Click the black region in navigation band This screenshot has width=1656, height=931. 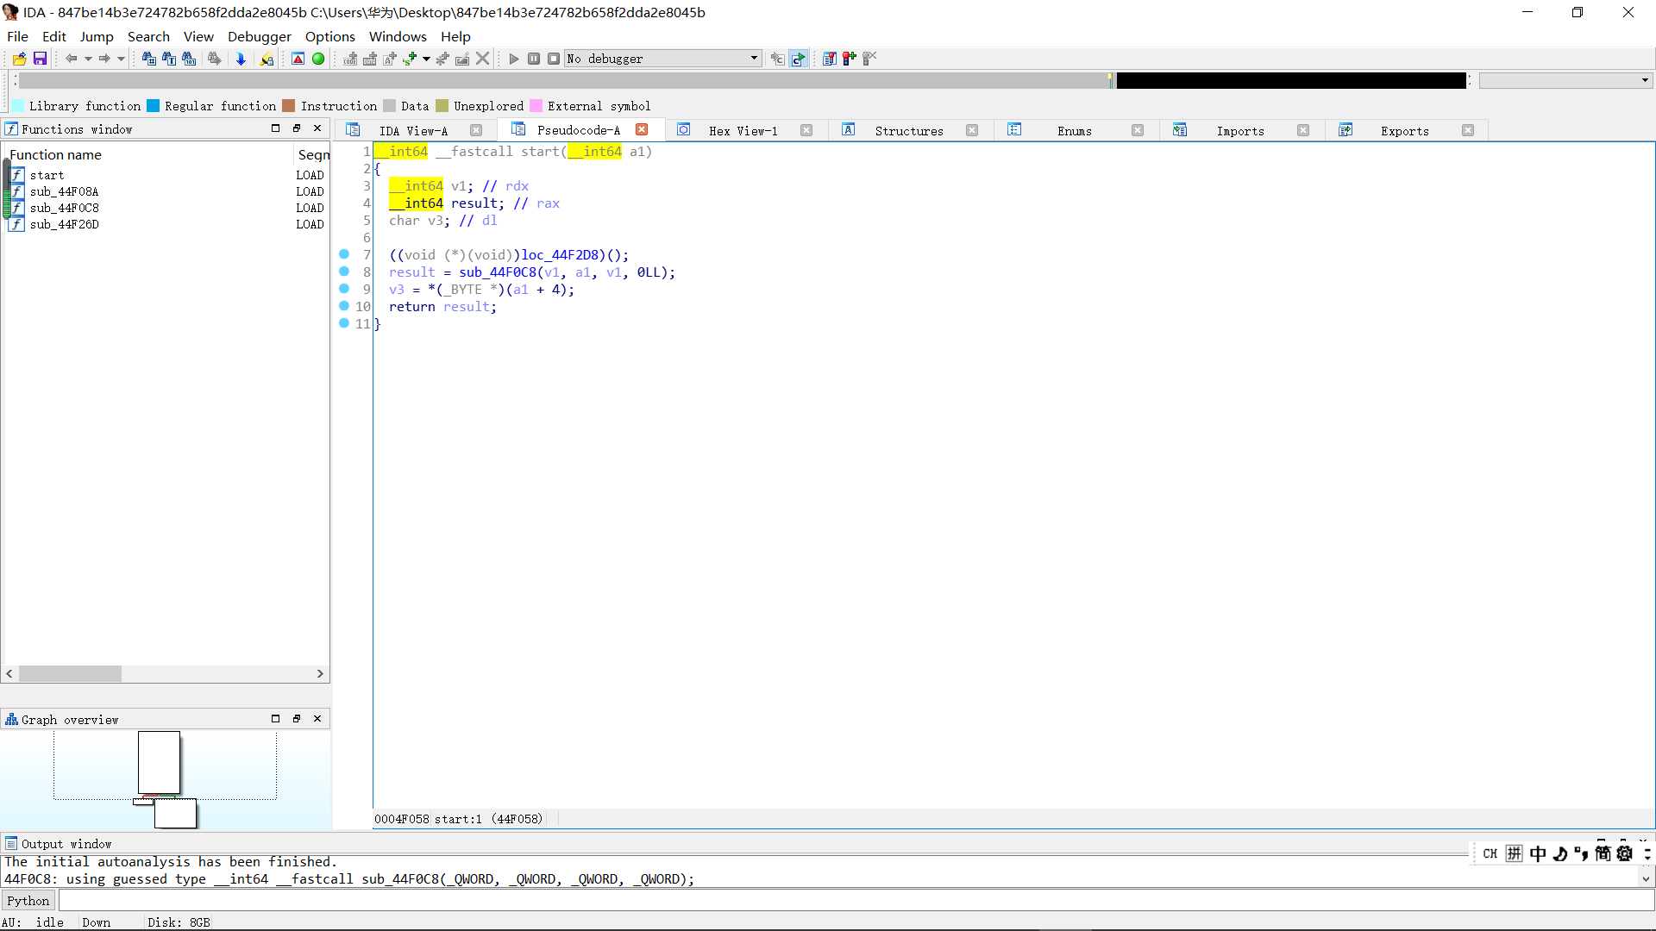click(1290, 80)
